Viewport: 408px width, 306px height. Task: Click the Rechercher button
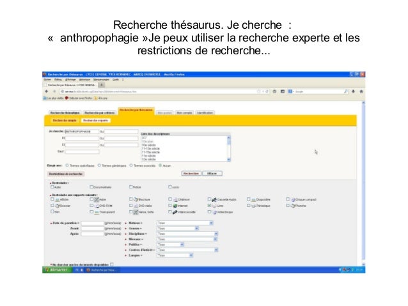coord(191,173)
